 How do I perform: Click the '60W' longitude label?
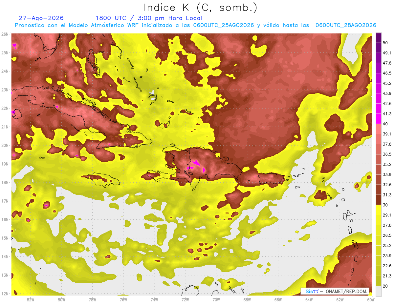point(371,300)
